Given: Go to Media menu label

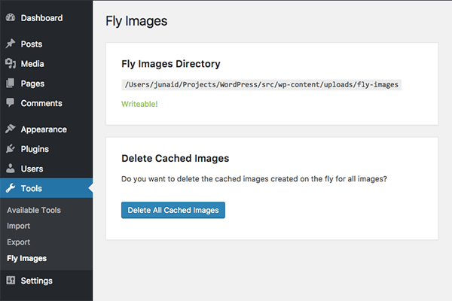Looking at the screenshot, I should (32, 64).
